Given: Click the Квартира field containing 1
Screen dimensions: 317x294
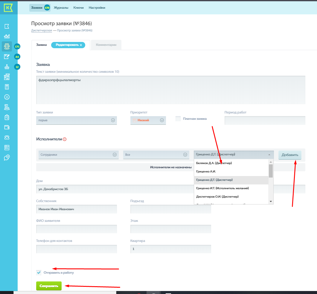Looking at the screenshot, I should click(171, 249).
